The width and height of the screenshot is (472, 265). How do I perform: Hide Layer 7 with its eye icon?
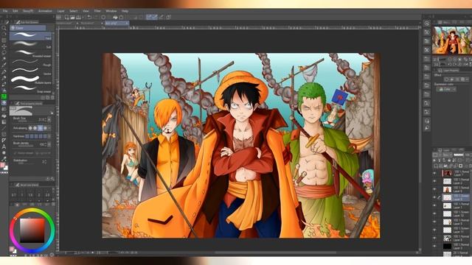coord(434,174)
